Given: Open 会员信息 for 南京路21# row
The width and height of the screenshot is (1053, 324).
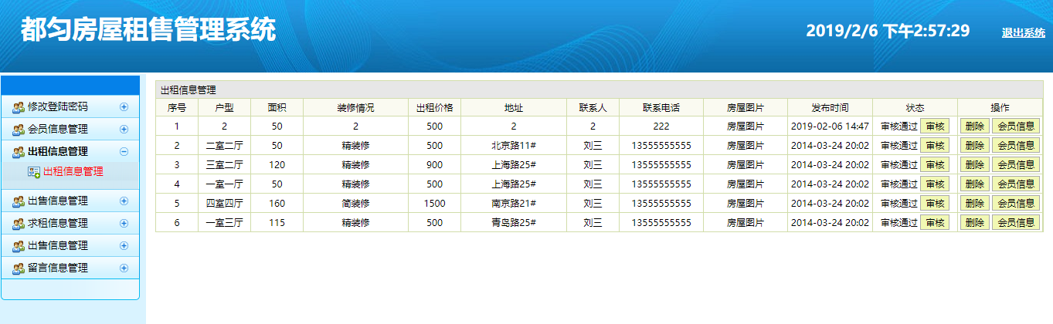Looking at the screenshot, I should click(x=1016, y=203).
